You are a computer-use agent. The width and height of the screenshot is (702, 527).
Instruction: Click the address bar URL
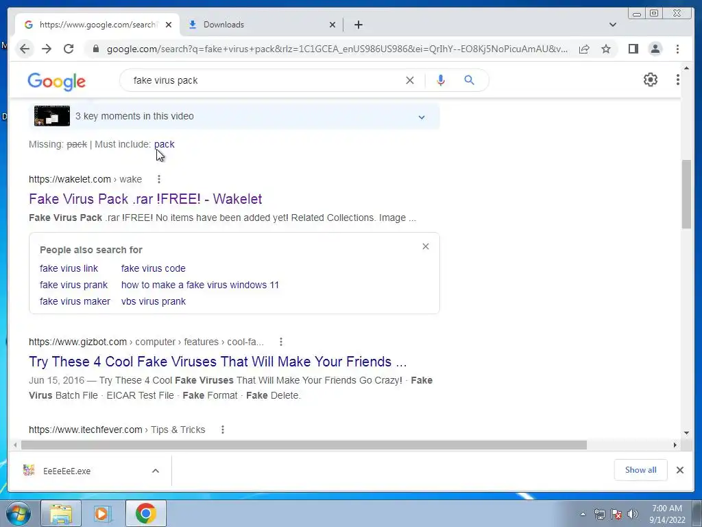(337, 49)
